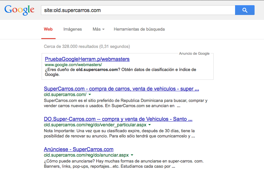The width and height of the screenshot is (264, 170).
Task: Open the DO.Super-Carros.com compra y venta result
Action: tap(118, 119)
